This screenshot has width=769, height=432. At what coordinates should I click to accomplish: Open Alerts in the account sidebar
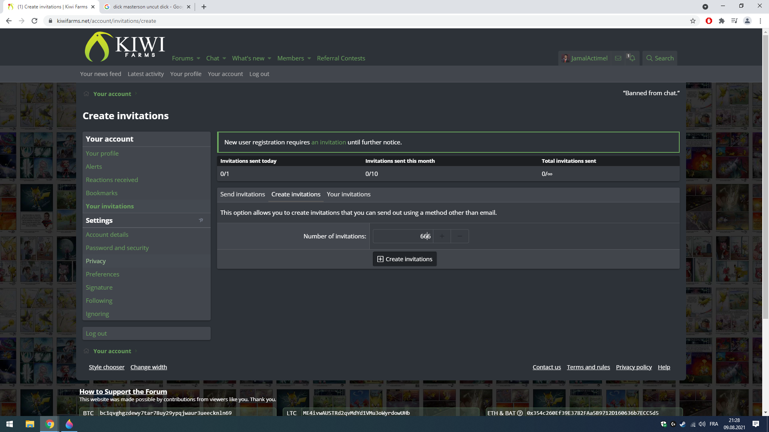click(x=94, y=167)
